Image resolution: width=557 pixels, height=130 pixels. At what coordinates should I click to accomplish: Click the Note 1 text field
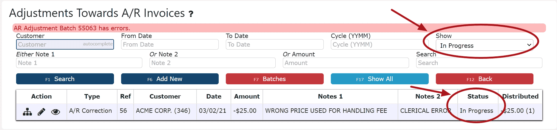click(79, 63)
